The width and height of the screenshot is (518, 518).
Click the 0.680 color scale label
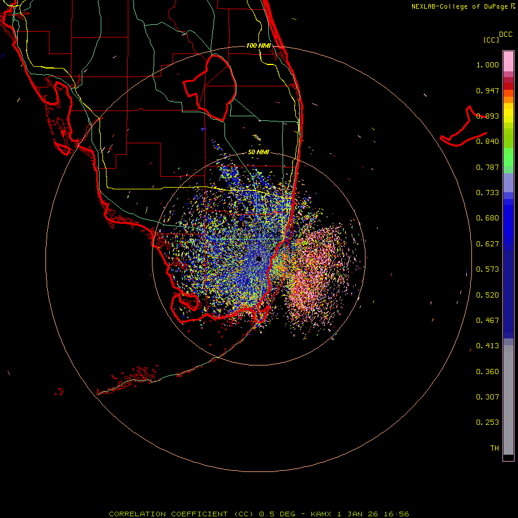(x=487, y=218)
